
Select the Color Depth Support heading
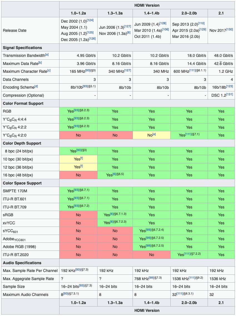(22, 144)
